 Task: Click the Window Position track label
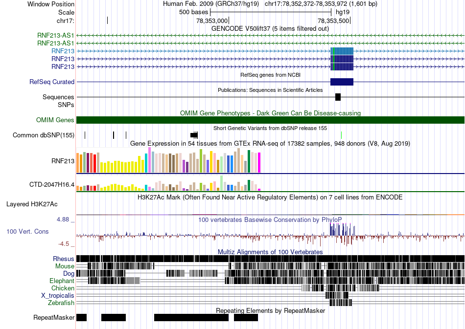(x=51, y=4)
